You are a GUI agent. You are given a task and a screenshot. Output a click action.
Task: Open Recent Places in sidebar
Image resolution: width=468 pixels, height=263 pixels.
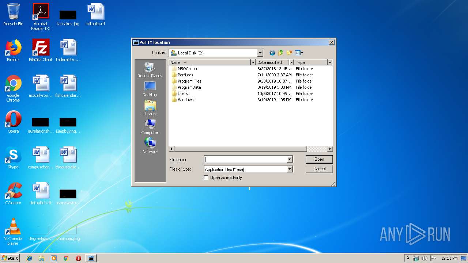(150, 70)
